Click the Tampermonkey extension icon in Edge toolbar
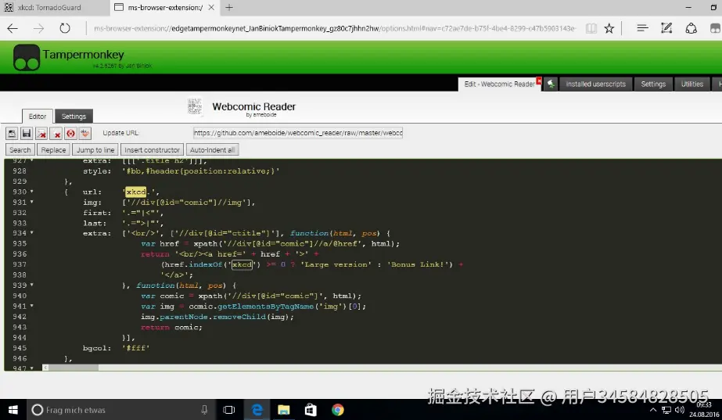722x420 pixels. (715, 29)
